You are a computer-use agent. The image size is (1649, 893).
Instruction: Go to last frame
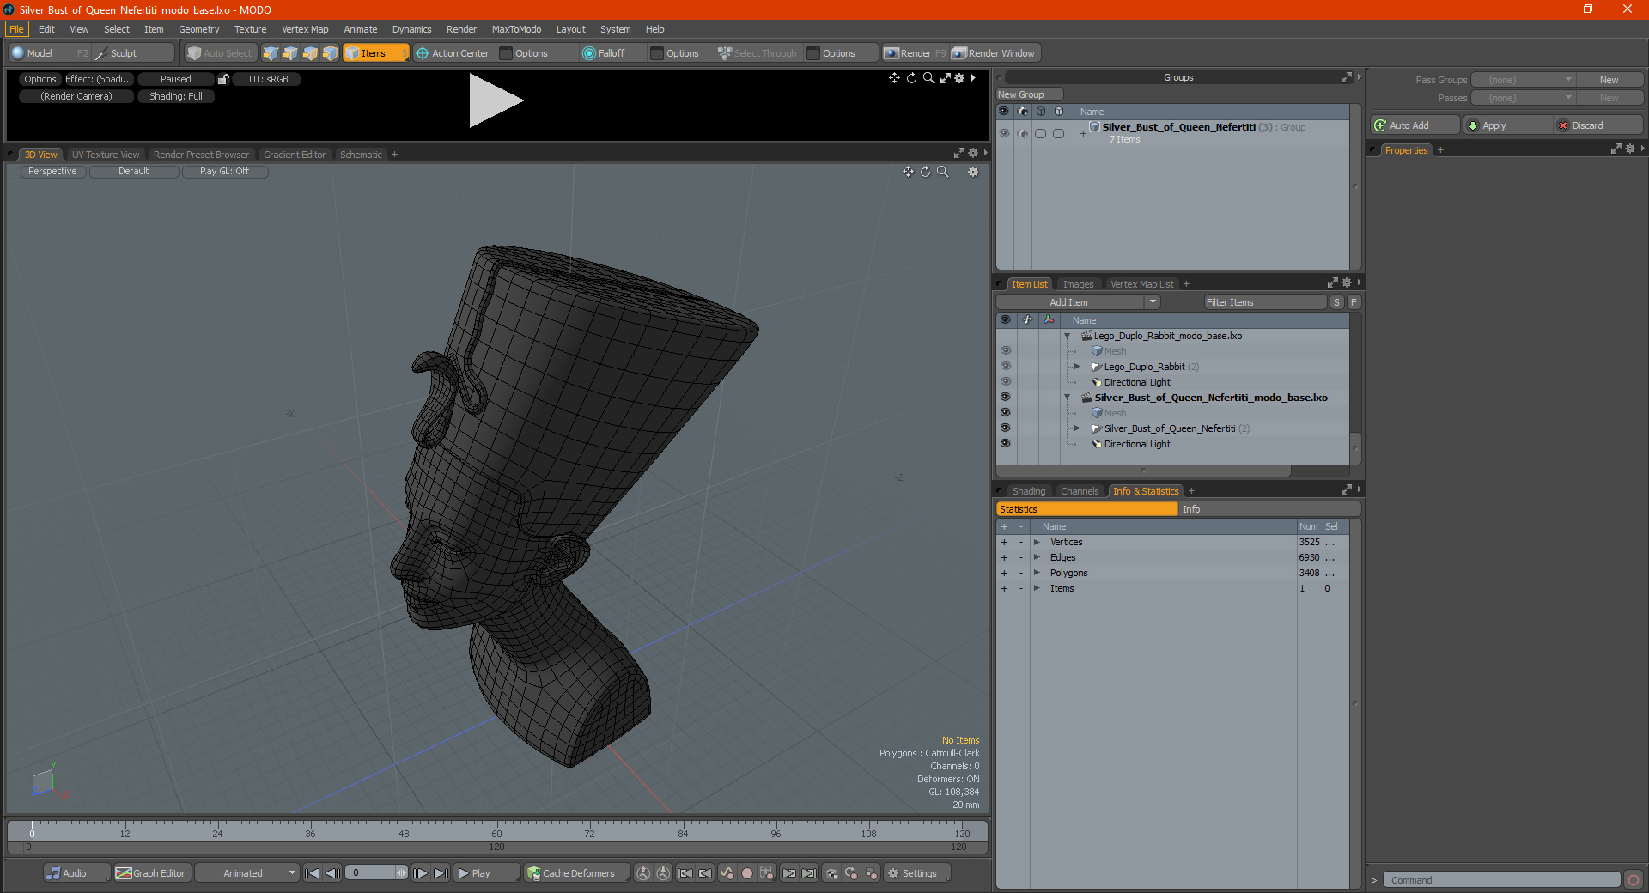tap(441, 873)
